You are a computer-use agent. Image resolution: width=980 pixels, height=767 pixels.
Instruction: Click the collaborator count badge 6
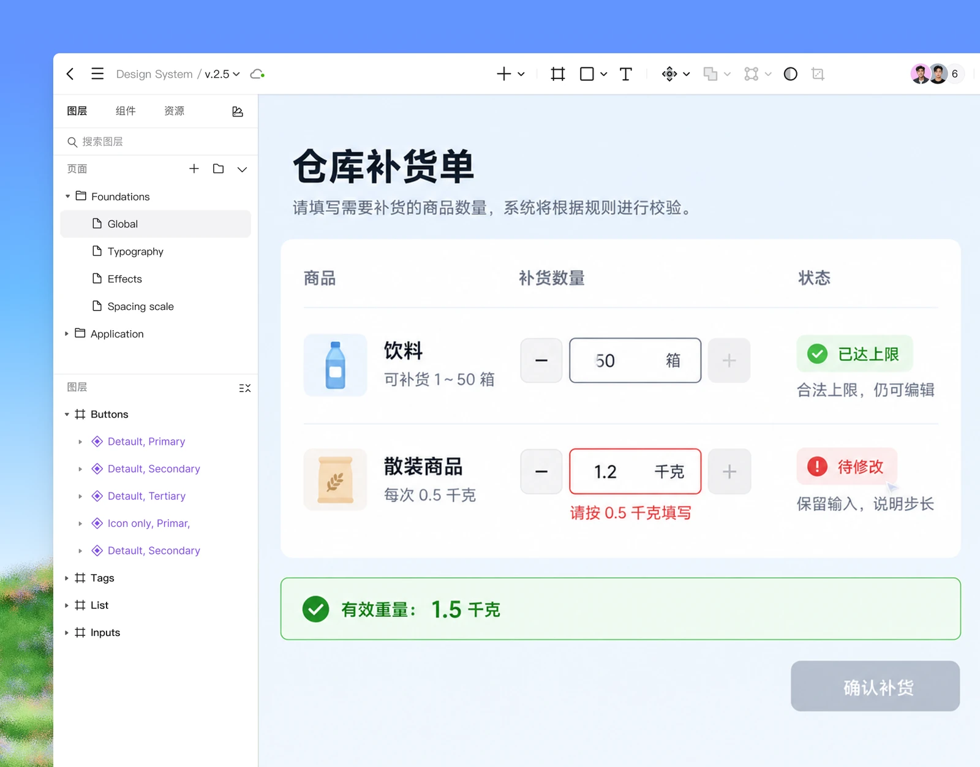click(955, 74)
